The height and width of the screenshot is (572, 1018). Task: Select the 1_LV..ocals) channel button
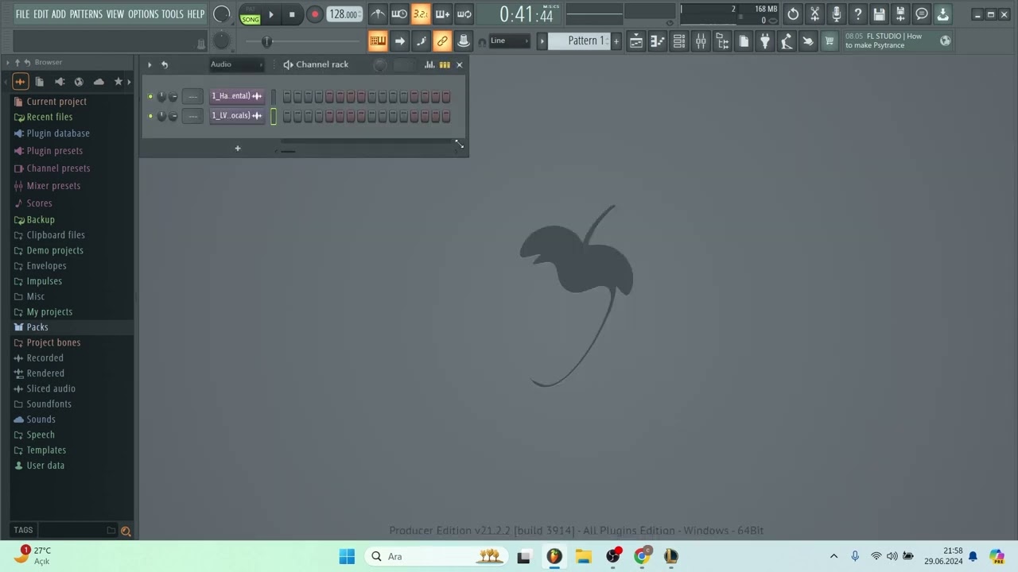tap(237, 116)
